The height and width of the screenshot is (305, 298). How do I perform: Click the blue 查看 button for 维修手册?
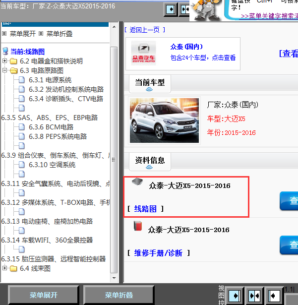(x=289, y=245)
